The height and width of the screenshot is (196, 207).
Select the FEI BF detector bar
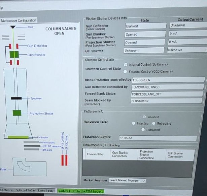[x=32, y=146]
